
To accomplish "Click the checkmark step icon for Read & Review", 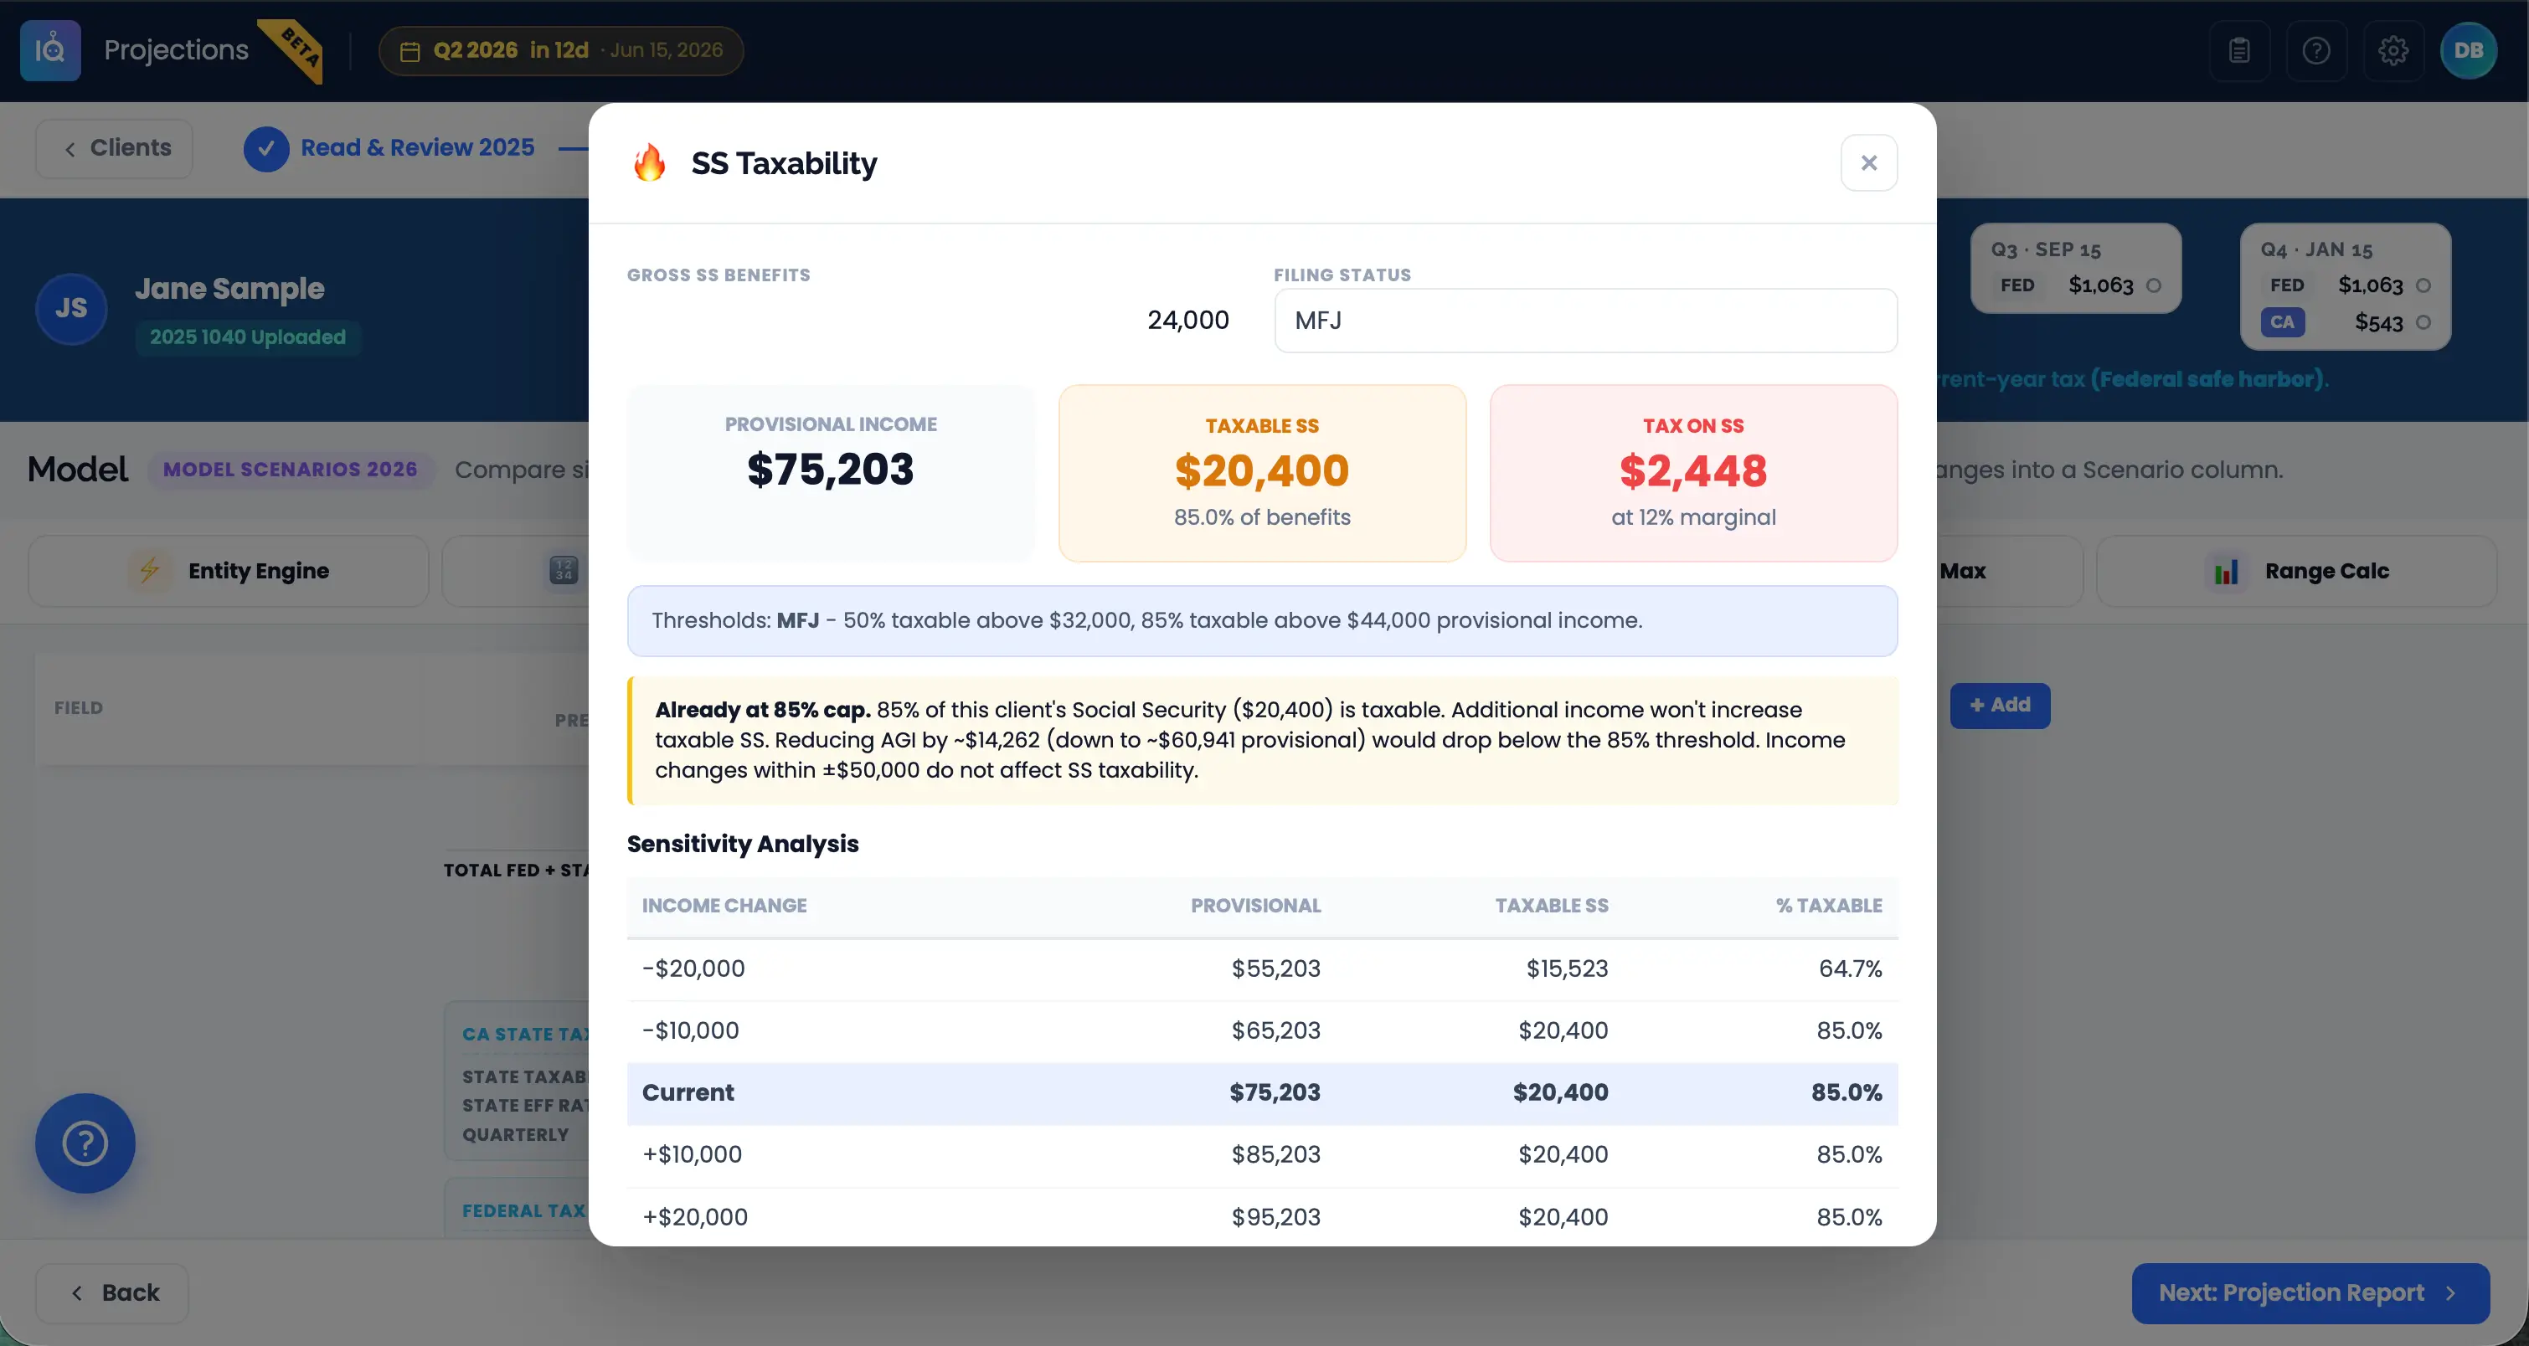I will (x=266, y=149).
